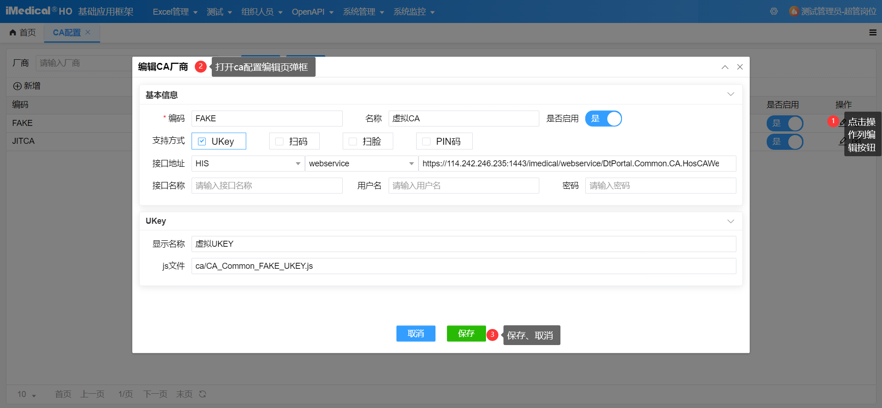The width and height of the screenshot is (882, 408).
Task: Click the home icon in 首页 tab
Action: click(x=13, y=33)
